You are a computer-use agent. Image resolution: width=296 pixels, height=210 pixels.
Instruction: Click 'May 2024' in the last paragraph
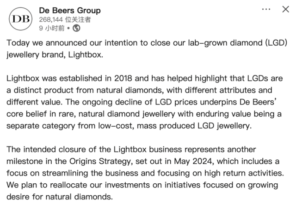click(194, 162)
